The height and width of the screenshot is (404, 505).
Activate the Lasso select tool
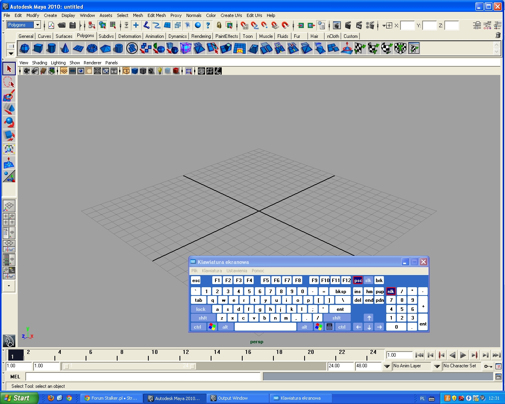click(9, 82)
